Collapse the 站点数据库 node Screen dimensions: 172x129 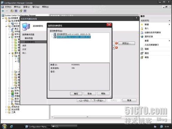(x=3, y=18)
